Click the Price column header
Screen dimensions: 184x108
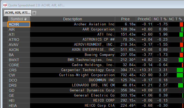125,19
